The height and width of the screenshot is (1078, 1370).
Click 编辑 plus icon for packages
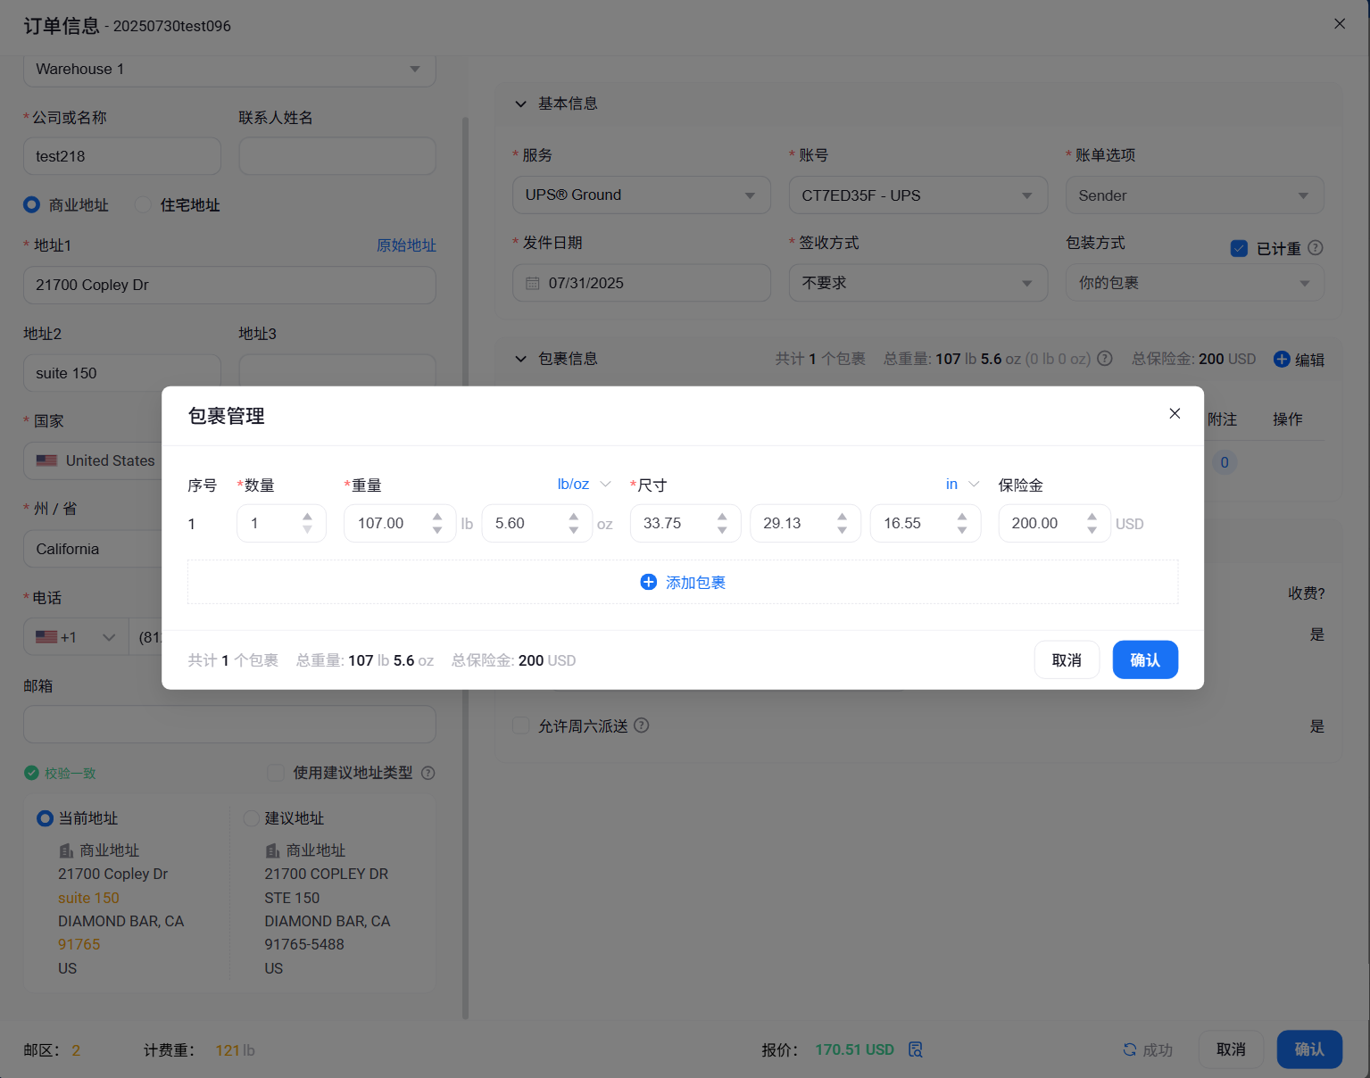click(x=1282, y=359)
